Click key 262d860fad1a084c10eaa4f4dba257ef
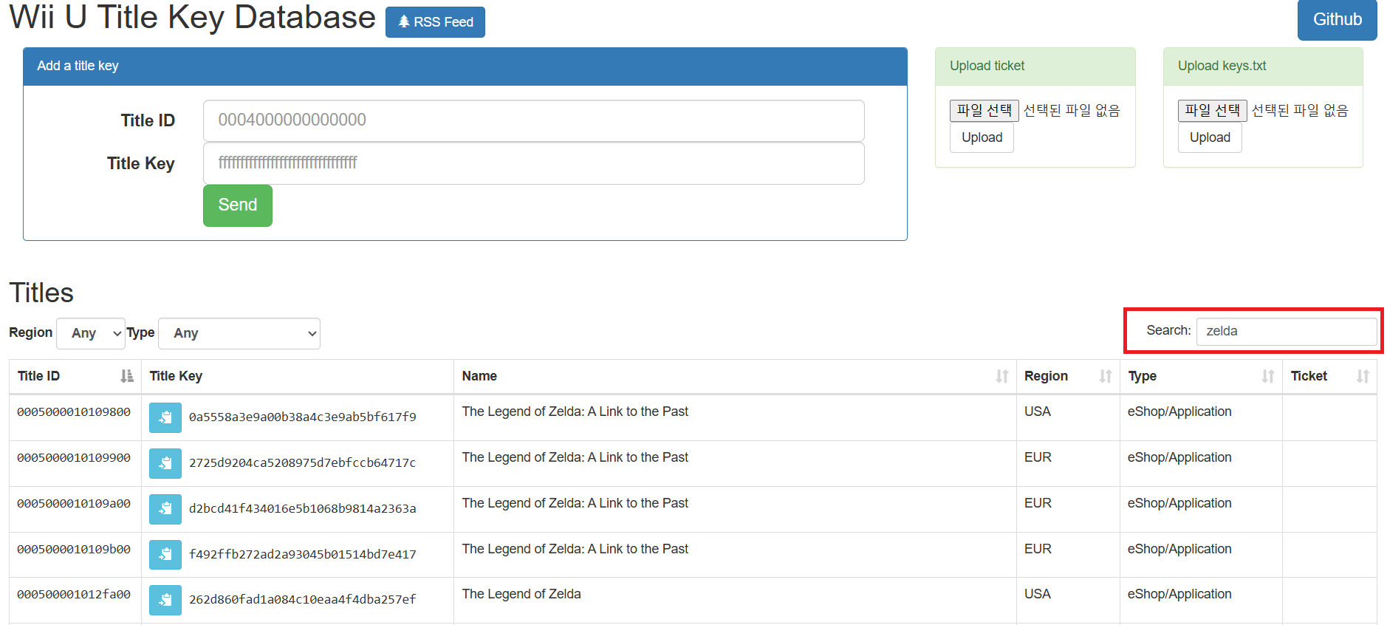1387x625 pixels. coord(303,600)
